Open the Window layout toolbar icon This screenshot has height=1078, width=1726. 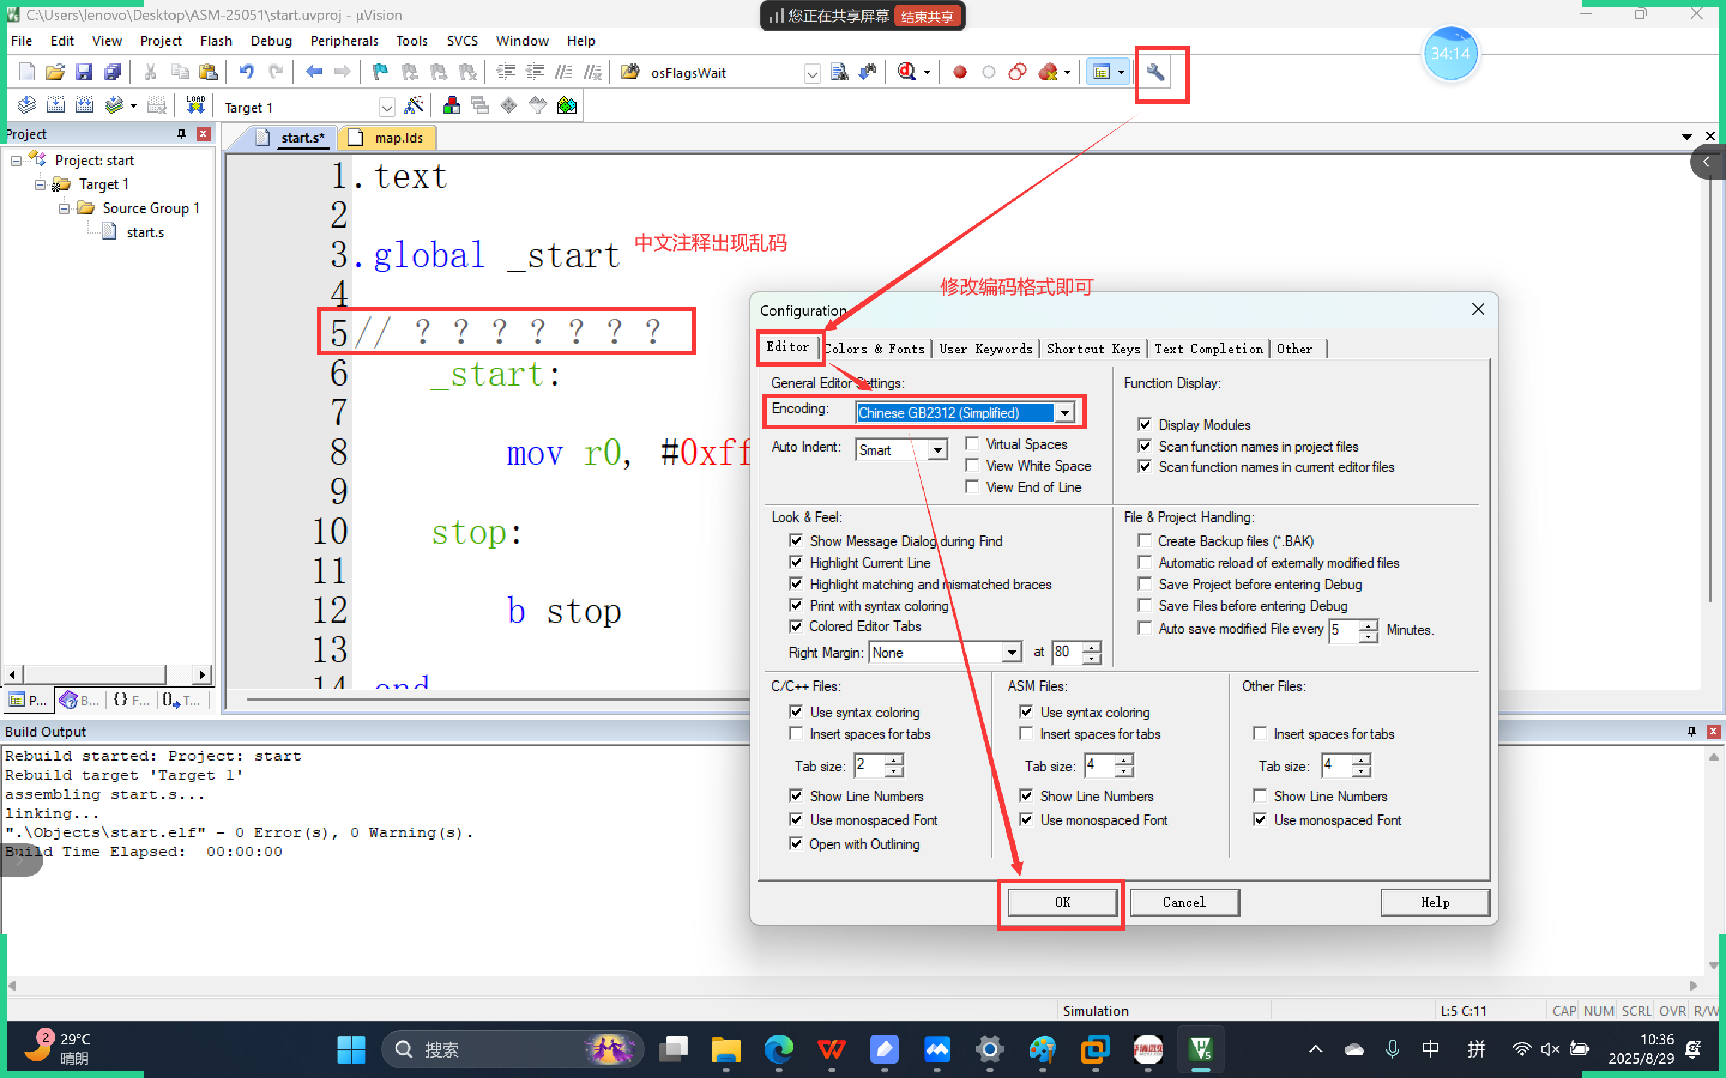[x=1102, y=72]
